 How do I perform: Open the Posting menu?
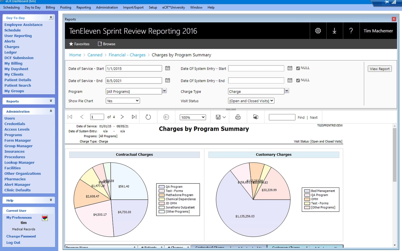click(65, 7)
